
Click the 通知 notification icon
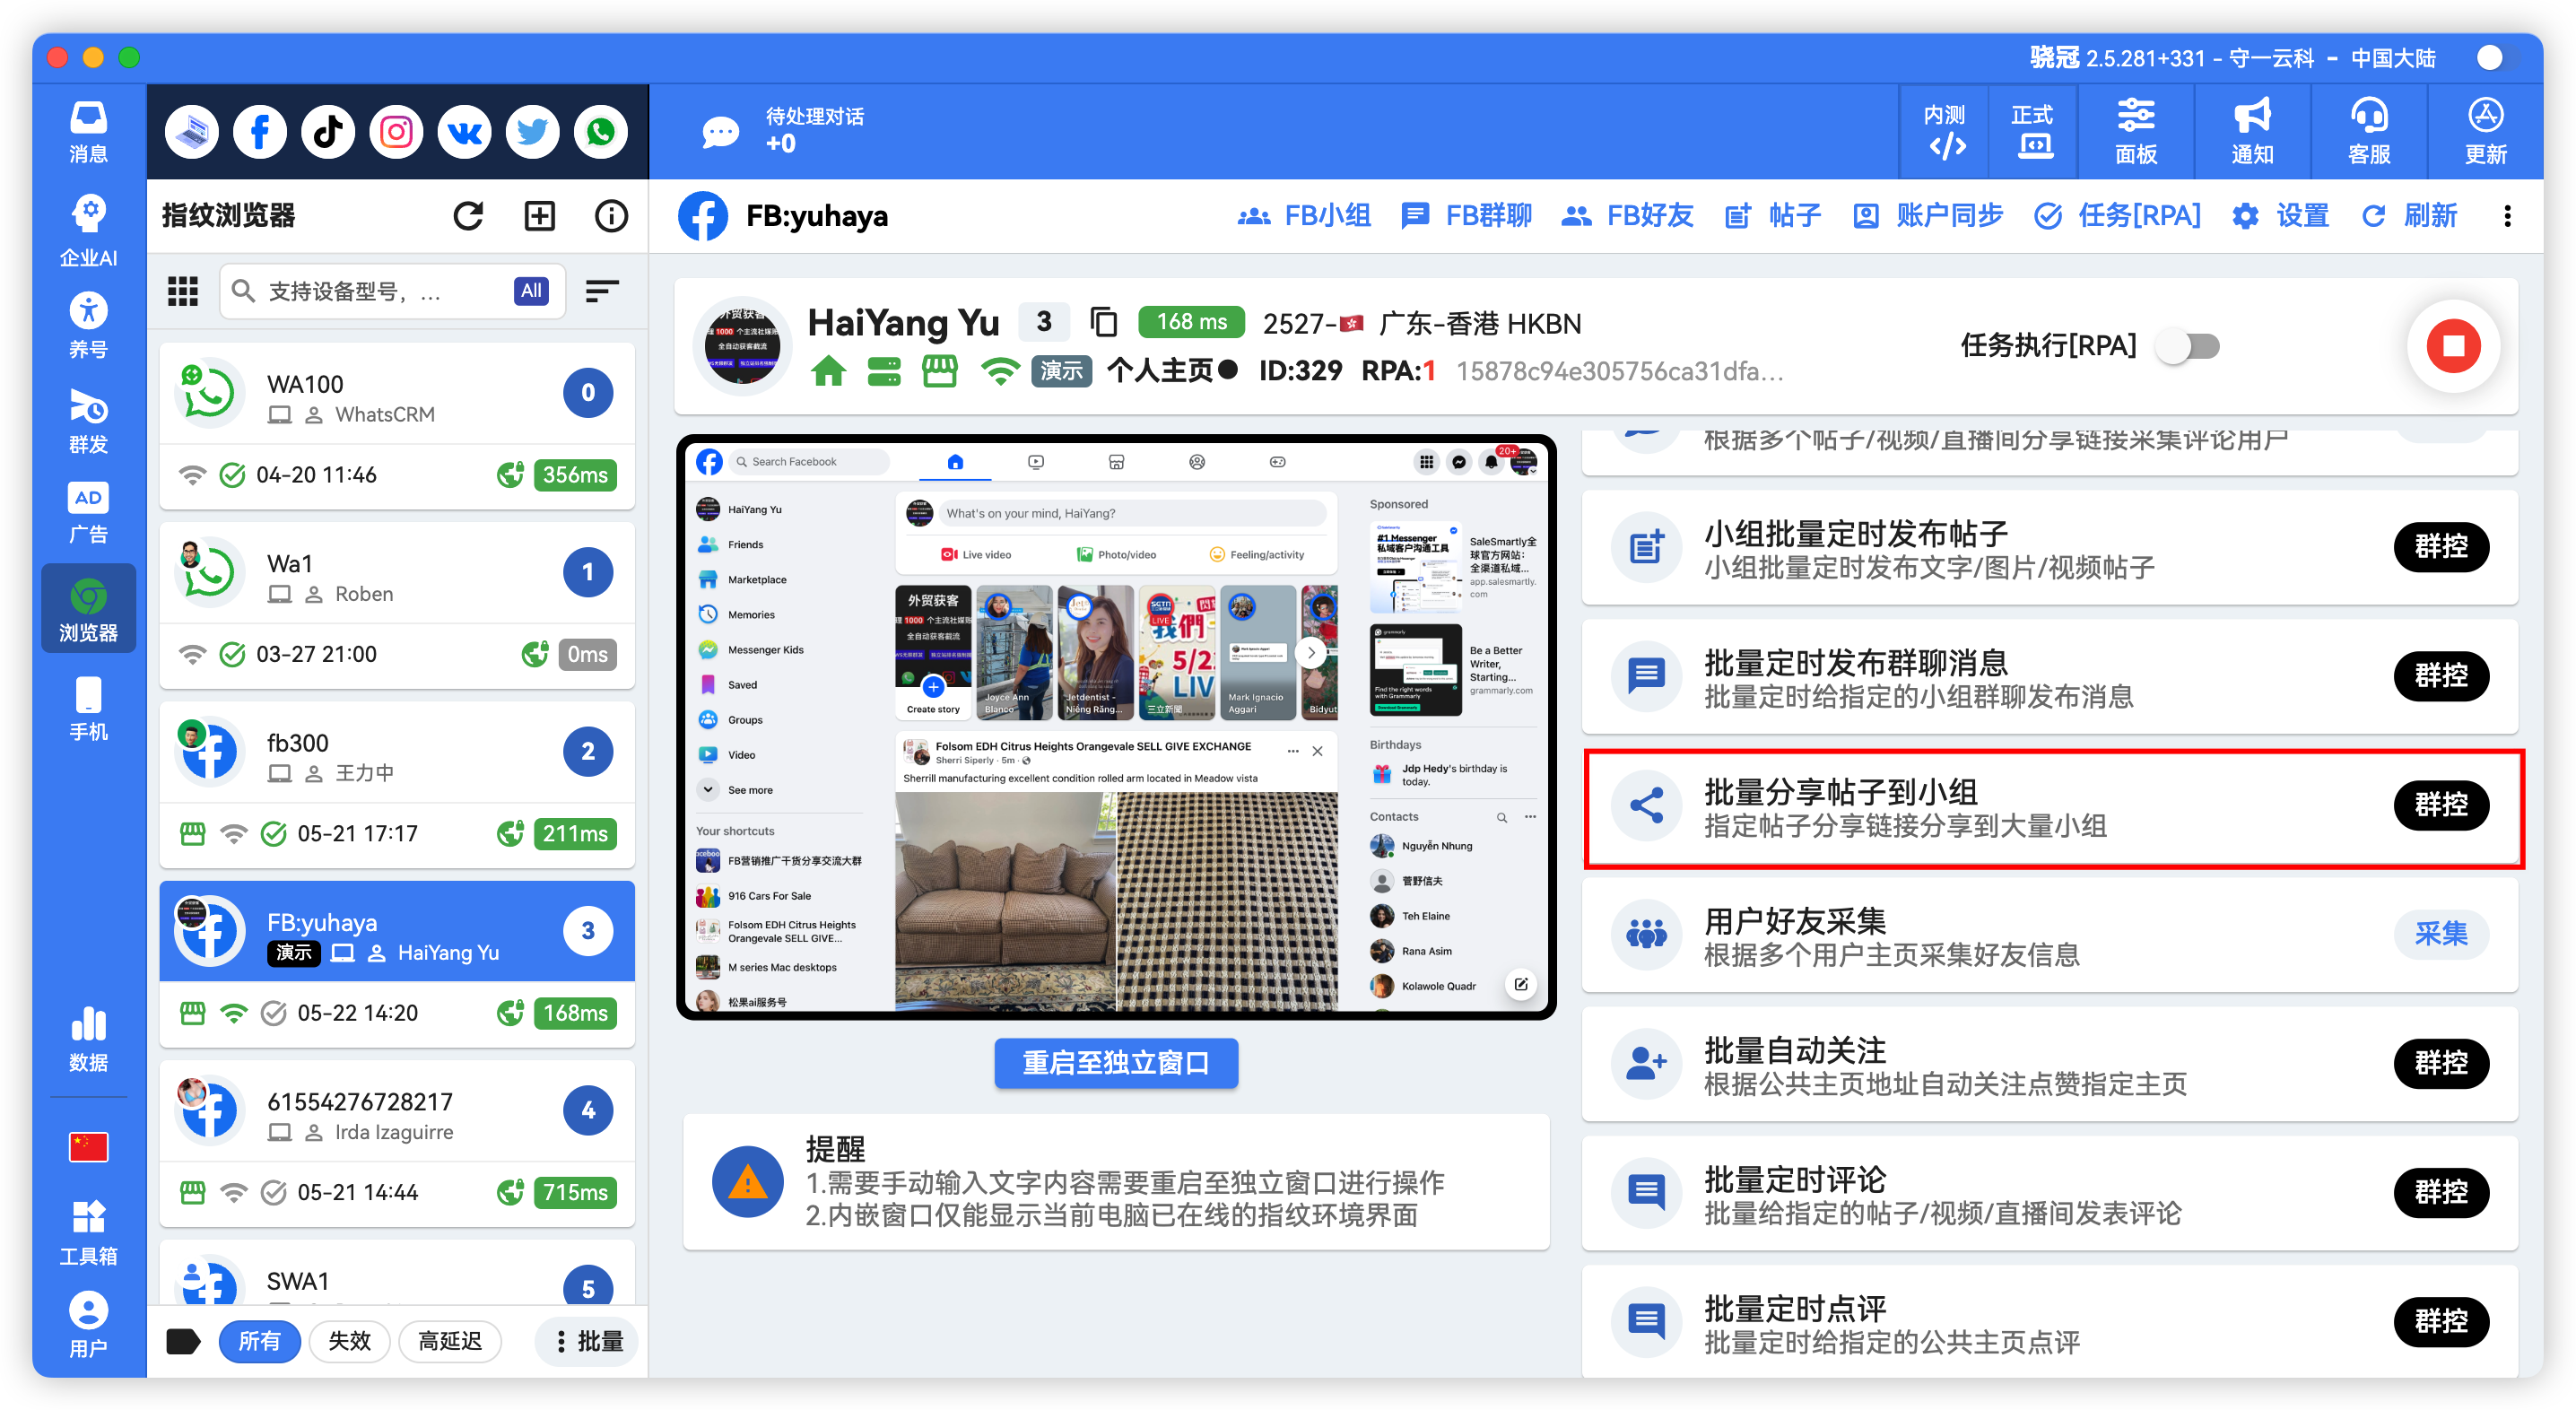2251,131
